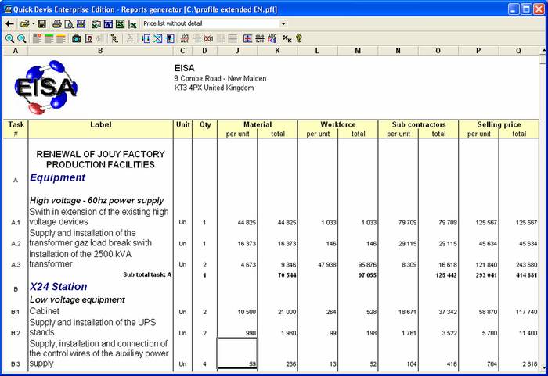Screen dimensions: 548x376
Task: Click the red (0)1 zero display icon
Action: pyautogui.click(x=209, y=39)
